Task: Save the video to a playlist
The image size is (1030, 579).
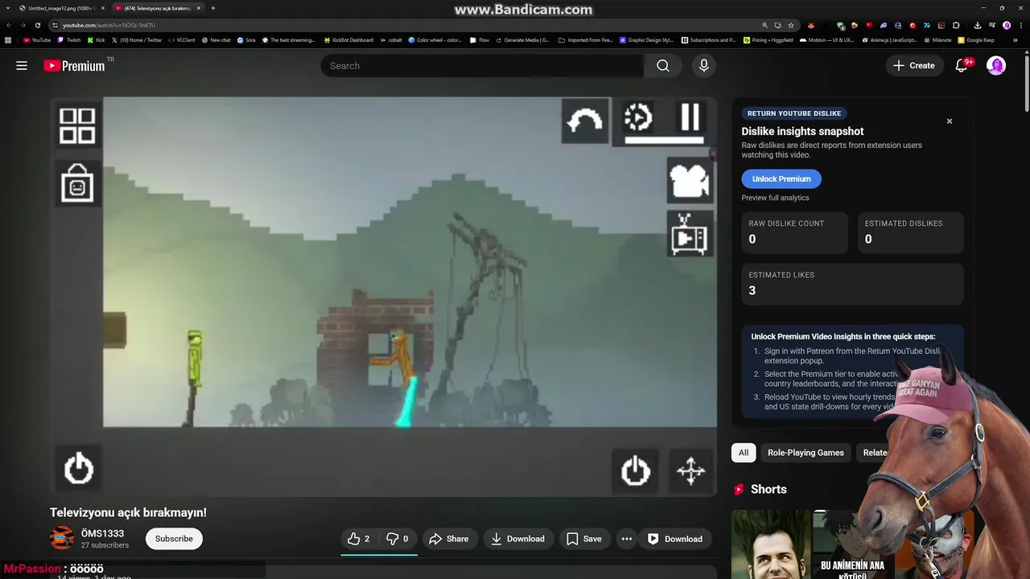Action: tap(584, 539)
